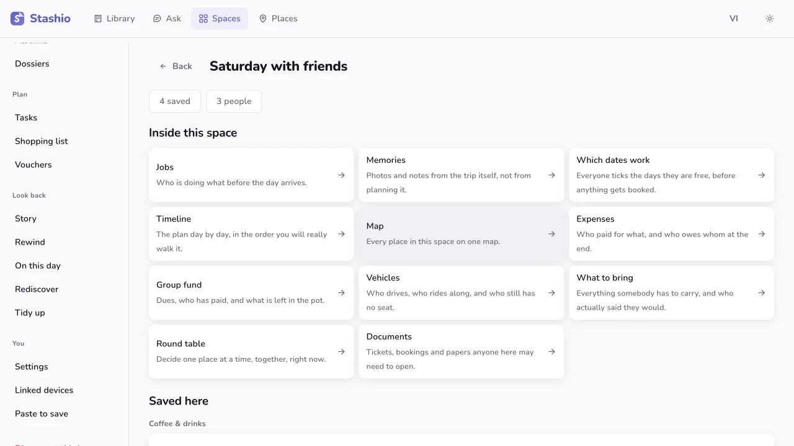Click the Memories card title
Screen dimensions: 794x446
tap(386, 160)
